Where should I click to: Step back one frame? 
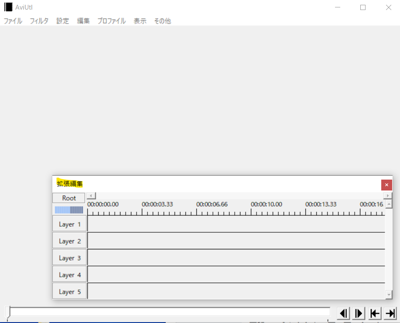point(344,313)
